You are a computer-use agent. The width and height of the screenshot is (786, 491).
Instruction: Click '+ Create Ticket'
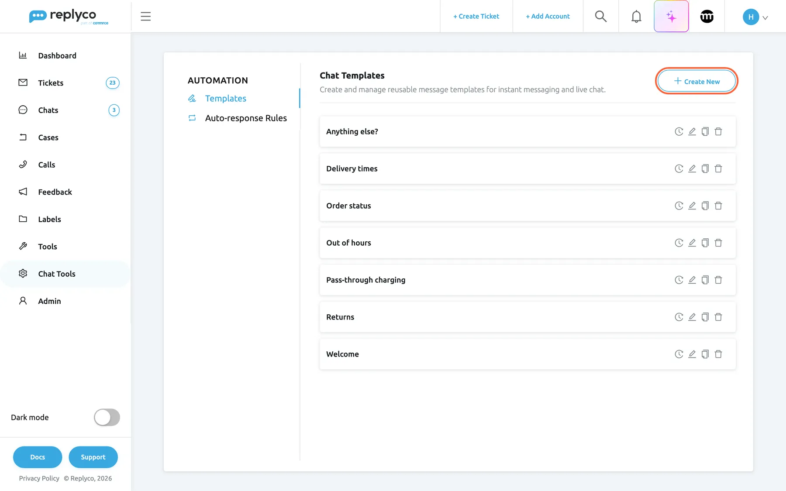click(x=476, y=17)
